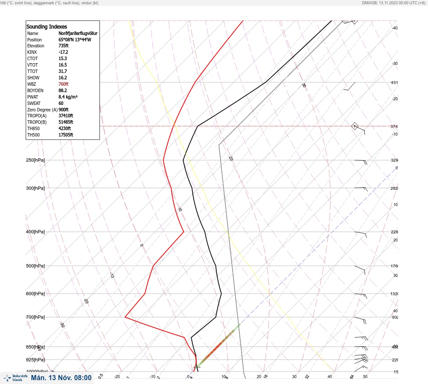The width and height of the screenshot is (428, 384).
Task: Click the position value 65°08'N 13°44'W
Action: tap(75, 40)
